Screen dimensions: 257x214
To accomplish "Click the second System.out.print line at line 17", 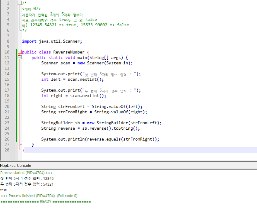I will click(91, 90).
